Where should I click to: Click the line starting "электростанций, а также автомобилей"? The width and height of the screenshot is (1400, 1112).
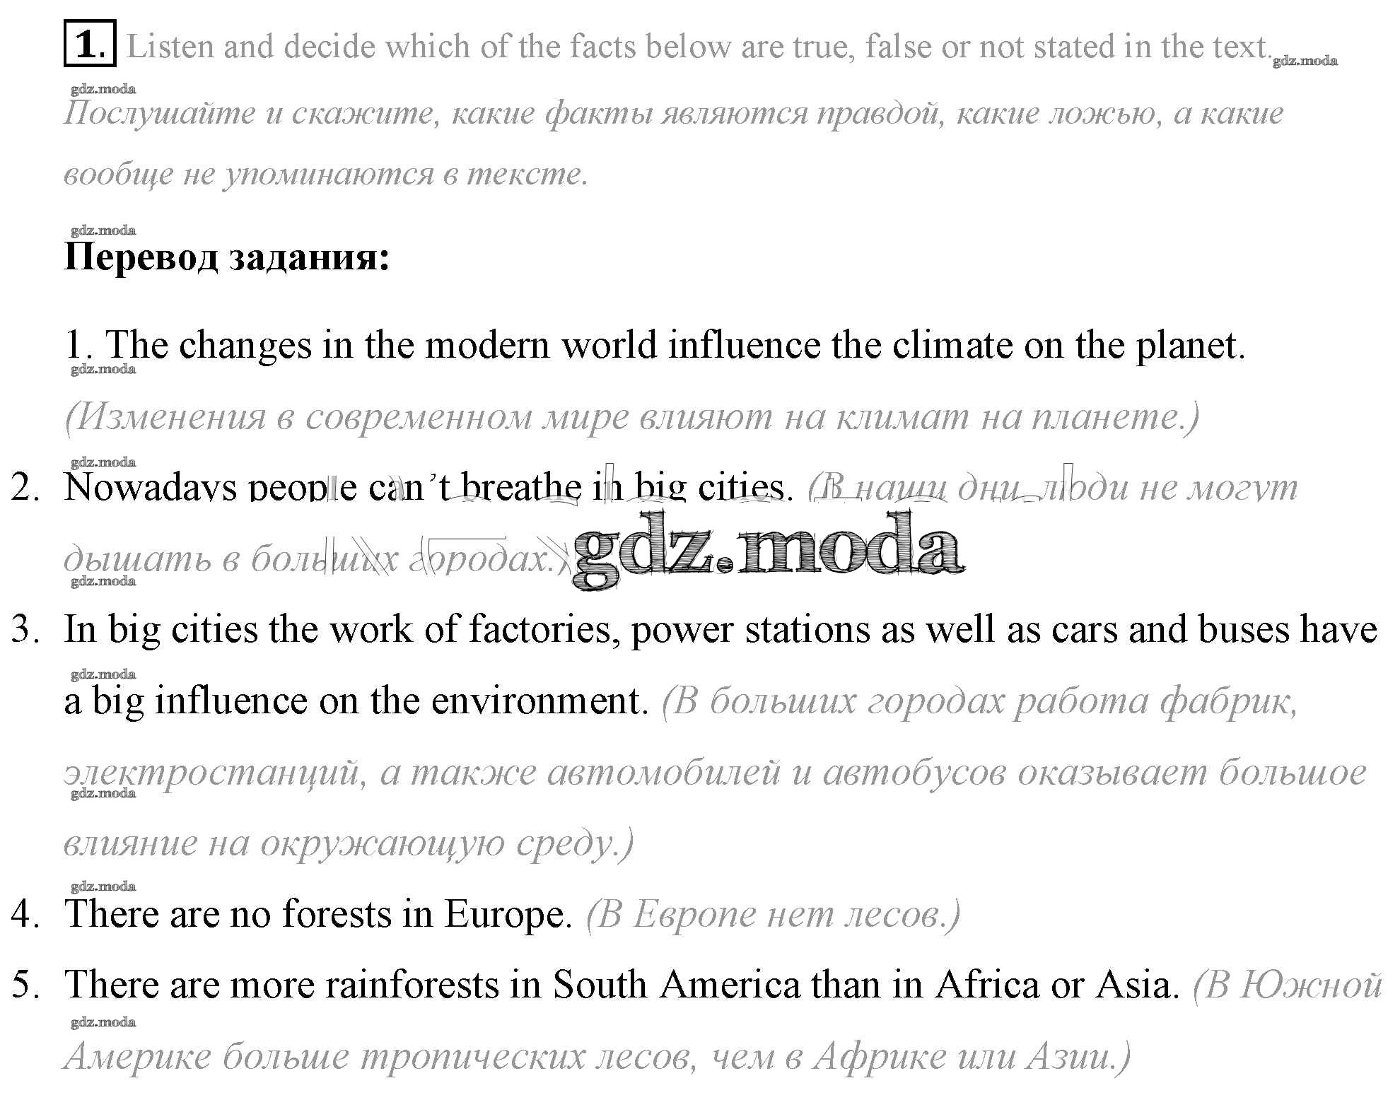(x=715, y=772)
